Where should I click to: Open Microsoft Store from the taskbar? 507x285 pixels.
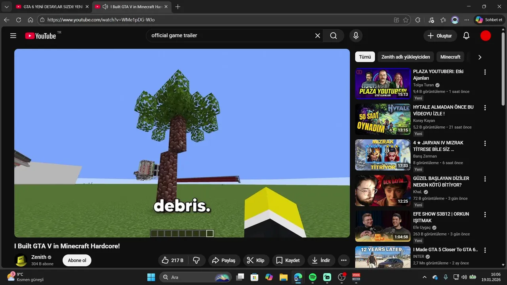254,277
